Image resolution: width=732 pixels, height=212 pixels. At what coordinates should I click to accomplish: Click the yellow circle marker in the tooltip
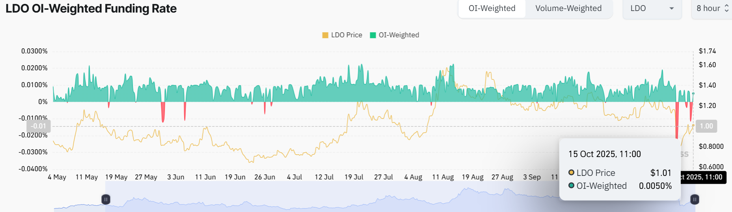pyautogui.click(x=571, y=173)
